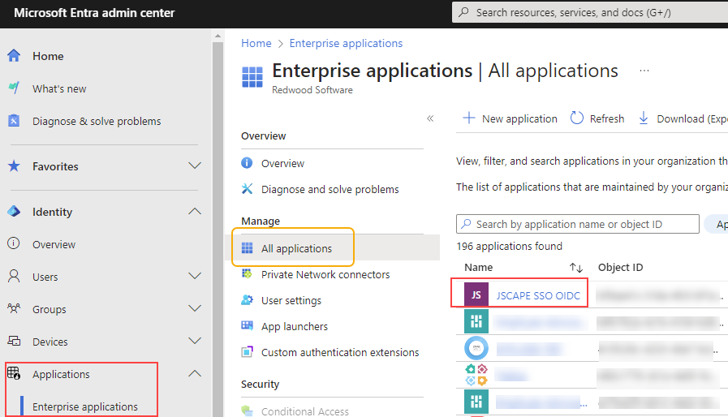Click the teal app icon in the second table row
The height and width of the screenshot is (417, 728).
tap(476, 321)
